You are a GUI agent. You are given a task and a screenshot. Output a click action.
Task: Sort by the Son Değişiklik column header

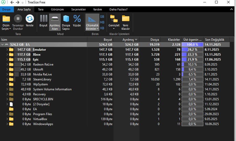pyautogui.click(x=217, y=40)
